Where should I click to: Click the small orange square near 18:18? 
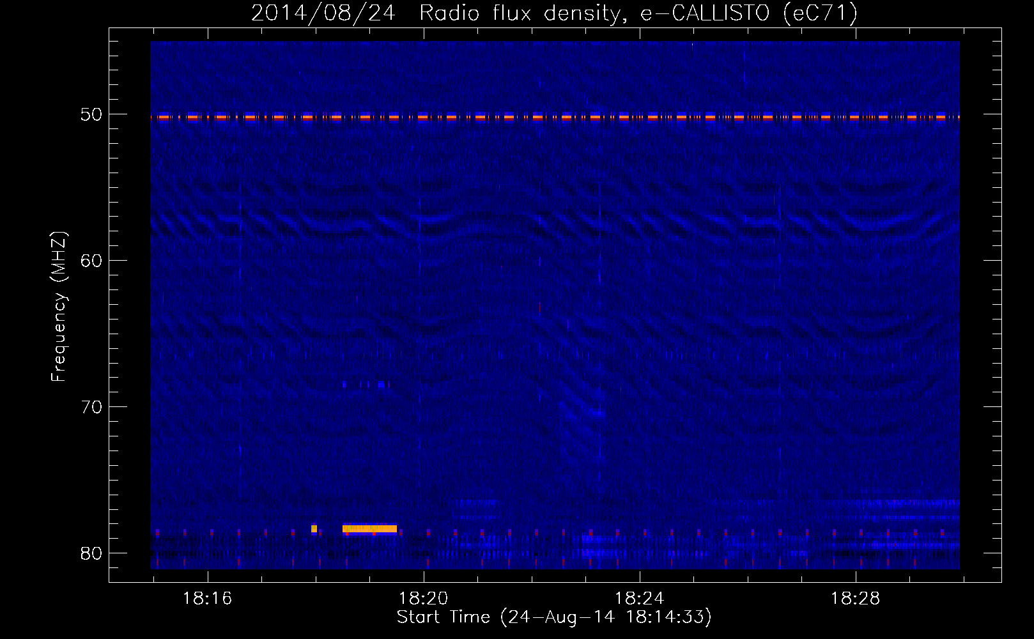coord(314,528)
